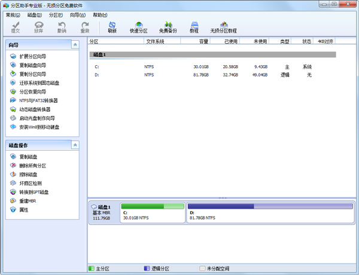The image size is (359, 275).
Task: Open the 教程 tutorial icon
Action: click(194, 26)
